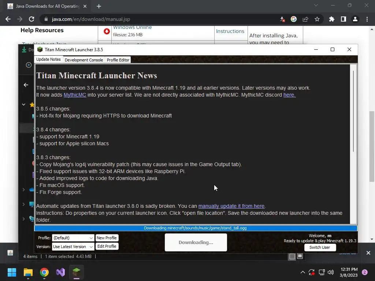The height and width of the screenshot is (281, 375).
Task: Click the Titan Minecraft Launcher grass block icon
Action: click(40, 49)
